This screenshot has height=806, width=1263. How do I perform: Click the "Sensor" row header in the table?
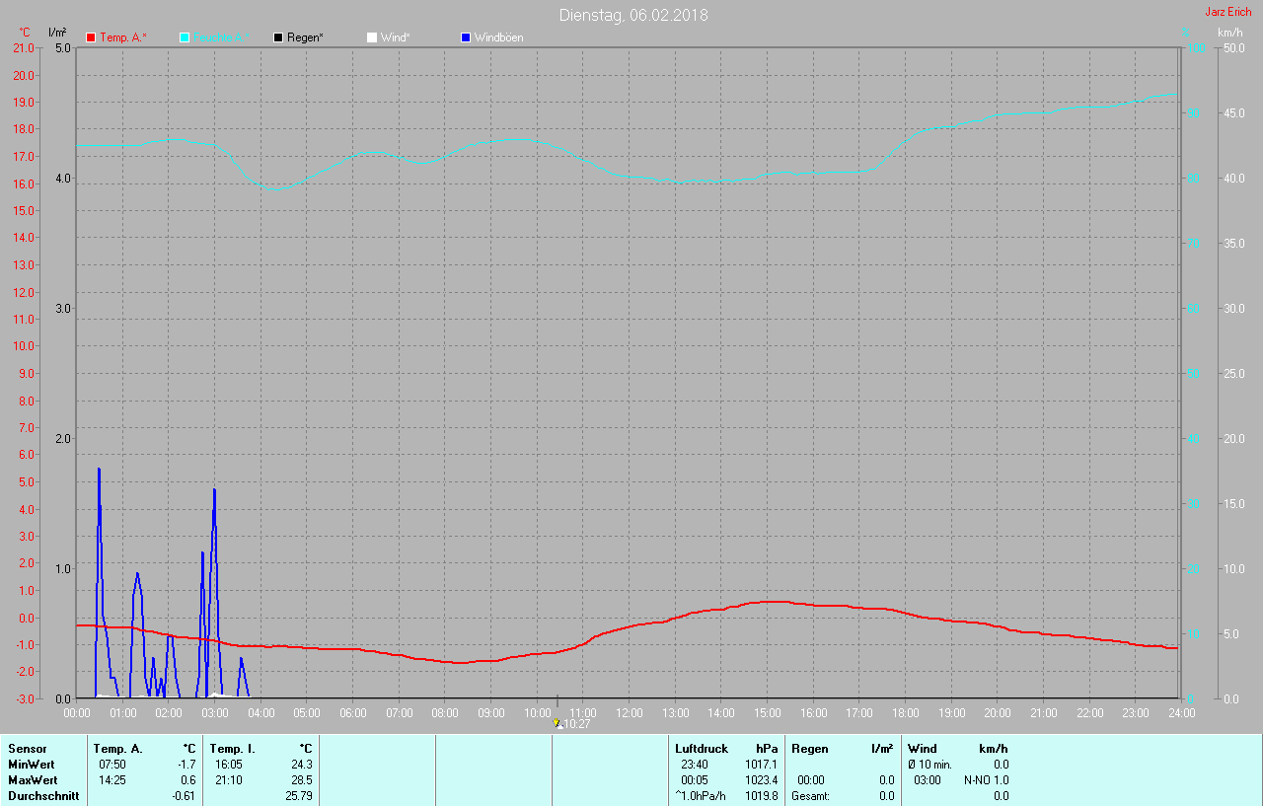click(27, 749)
